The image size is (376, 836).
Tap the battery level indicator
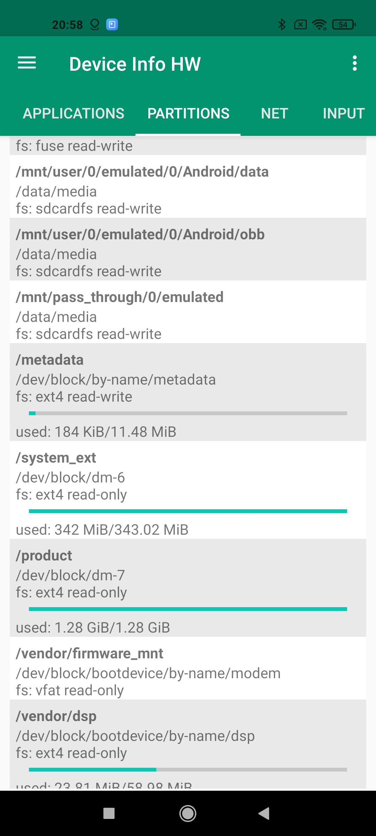coord(344,24)
